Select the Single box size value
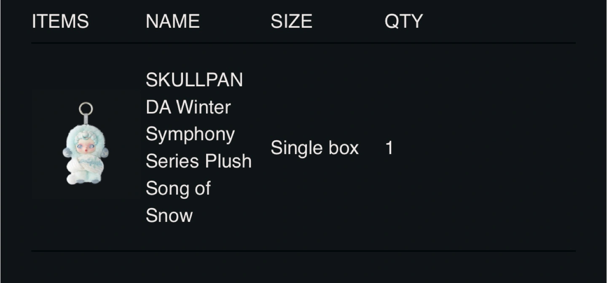Viewport: 607px width, 283px height. coord(314,148)
